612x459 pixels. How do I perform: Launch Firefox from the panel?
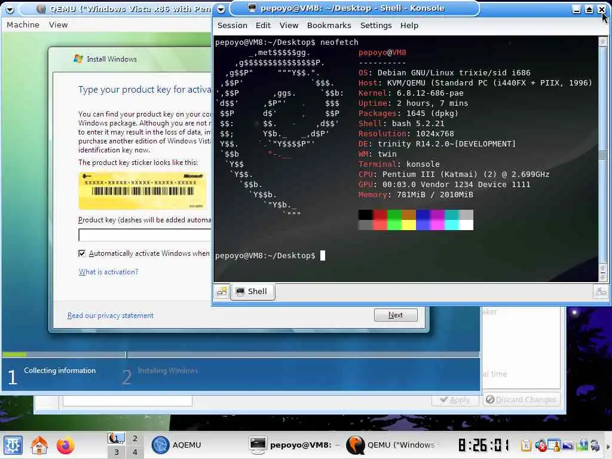[x=65, y=445]
